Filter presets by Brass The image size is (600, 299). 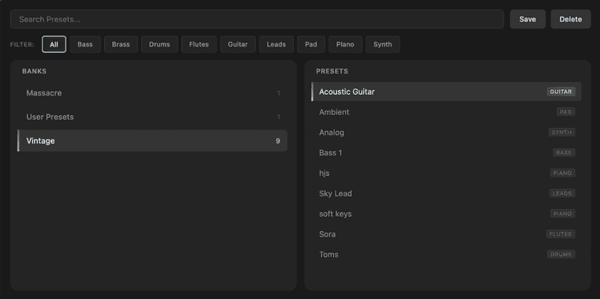click(x=121, y=44)
